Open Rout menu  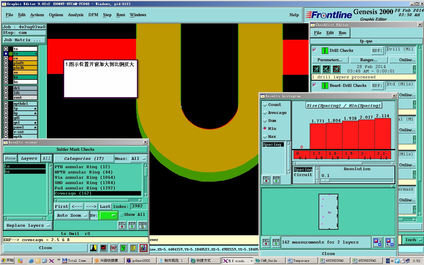[121, 15]
